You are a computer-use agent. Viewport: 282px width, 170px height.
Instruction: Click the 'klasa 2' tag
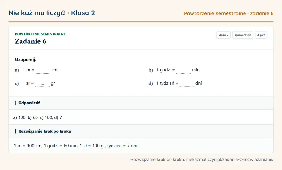coord(223,35)
